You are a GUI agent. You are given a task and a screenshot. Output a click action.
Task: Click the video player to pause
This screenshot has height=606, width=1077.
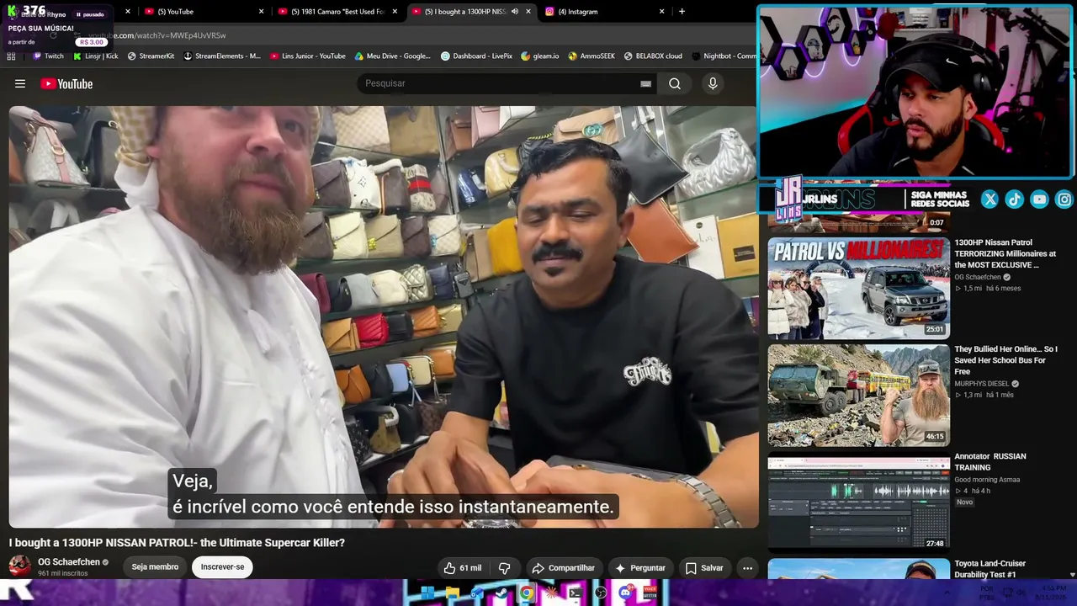coord(384,316)
